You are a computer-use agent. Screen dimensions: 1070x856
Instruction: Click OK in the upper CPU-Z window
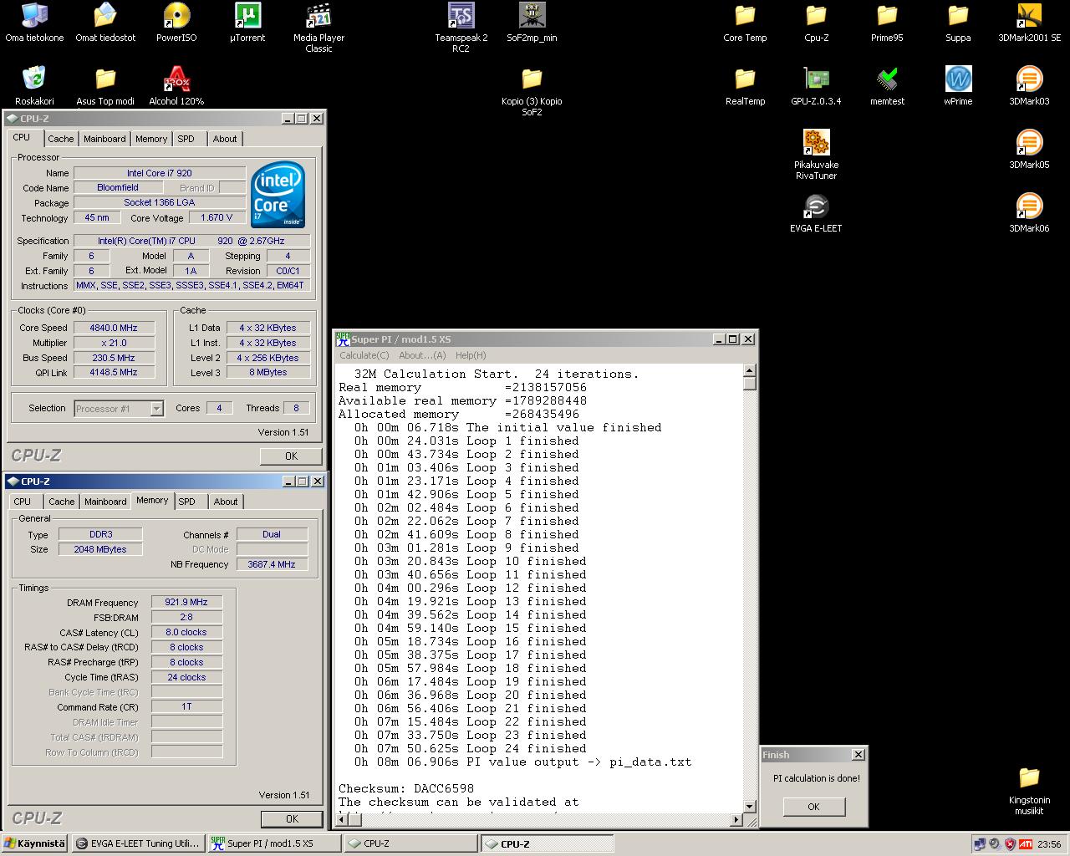click(x=291, y=456)
